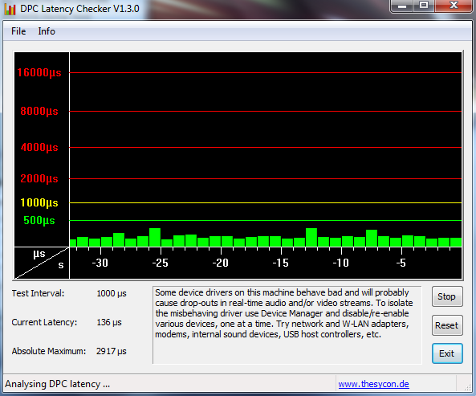This screenshot has height=396, width=476.
Task: Reset the latency measurements
Action: [447, 325]
